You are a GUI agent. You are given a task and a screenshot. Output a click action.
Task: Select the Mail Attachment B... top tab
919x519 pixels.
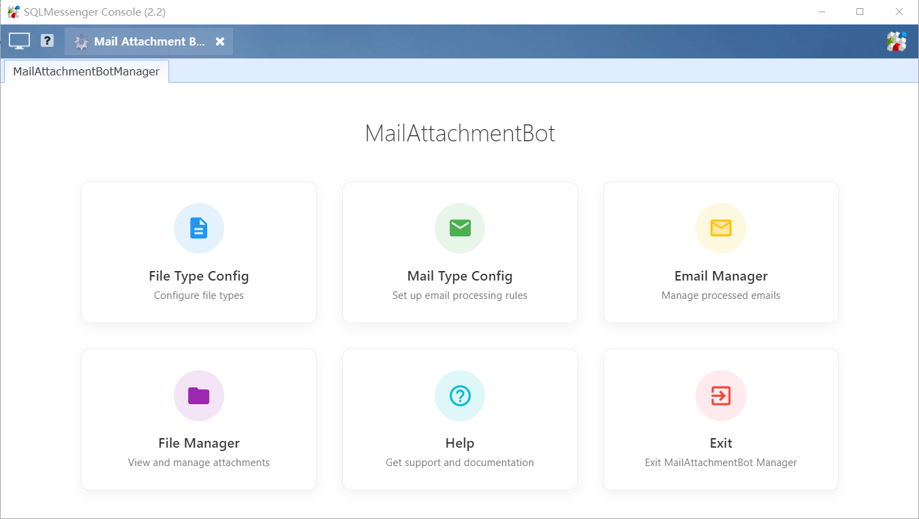pyautogui.click(x=149, y=41)
